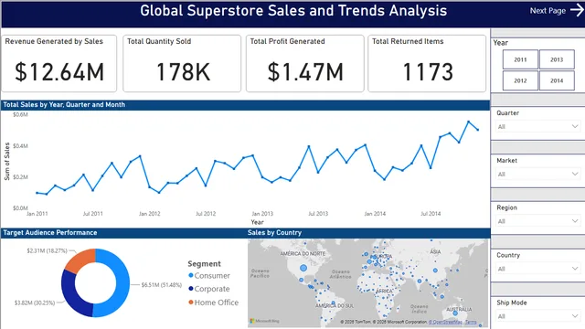Click the Global Superstore dashboard title

[293, 11]
